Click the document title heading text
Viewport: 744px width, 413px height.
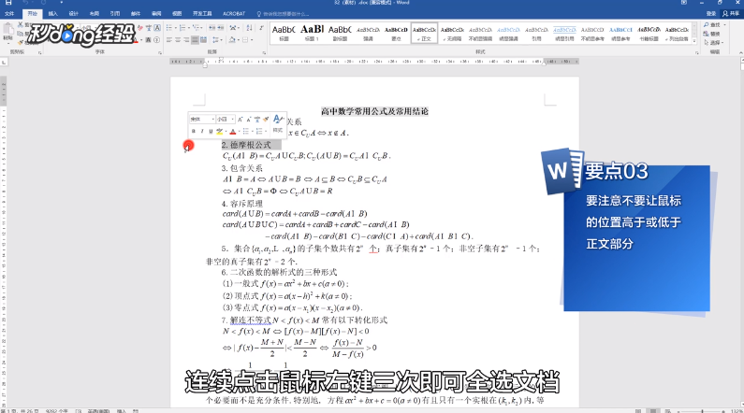pos(374,111)
